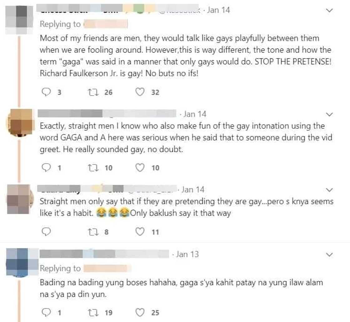The width and height of the screenshot is (350, 322).
Task: Like the tweet with 11 likes
Action: [x=140, y=232]
